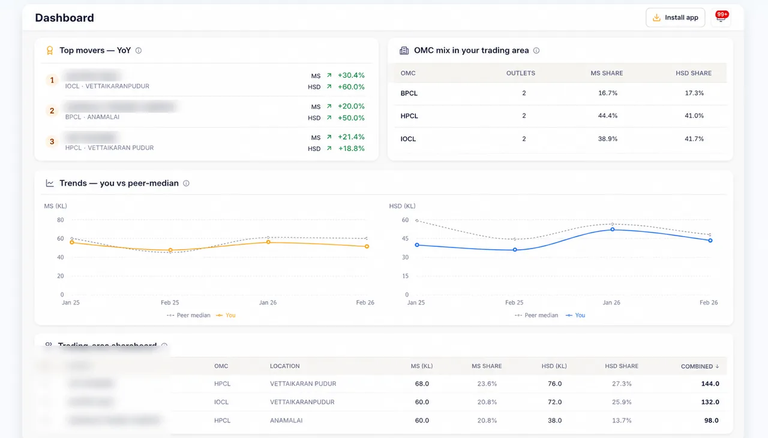Click the HSD (KL) column header in scoreboard
Viewport: 768px width, 438px height.
pos(554,366)
